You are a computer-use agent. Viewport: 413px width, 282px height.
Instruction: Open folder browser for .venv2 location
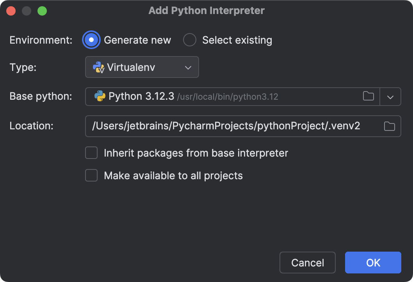pos(389,126)
